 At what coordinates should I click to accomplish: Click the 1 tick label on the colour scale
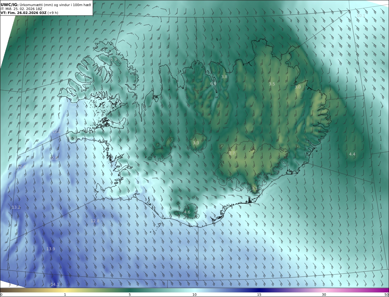tap(65, 295)
